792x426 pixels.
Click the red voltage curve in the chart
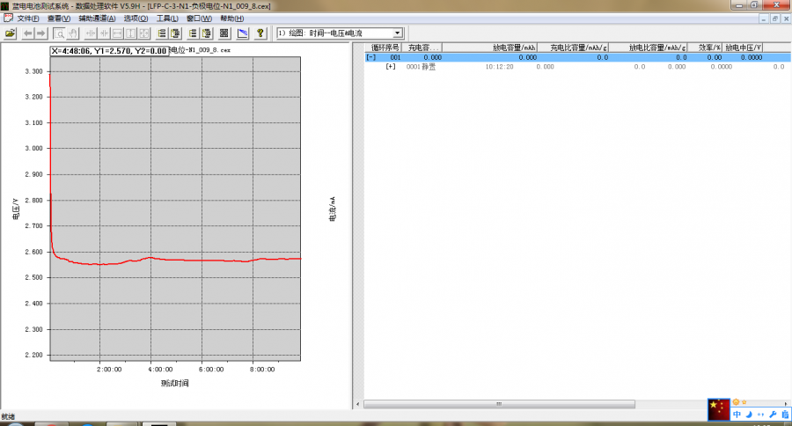click(176, 260)
